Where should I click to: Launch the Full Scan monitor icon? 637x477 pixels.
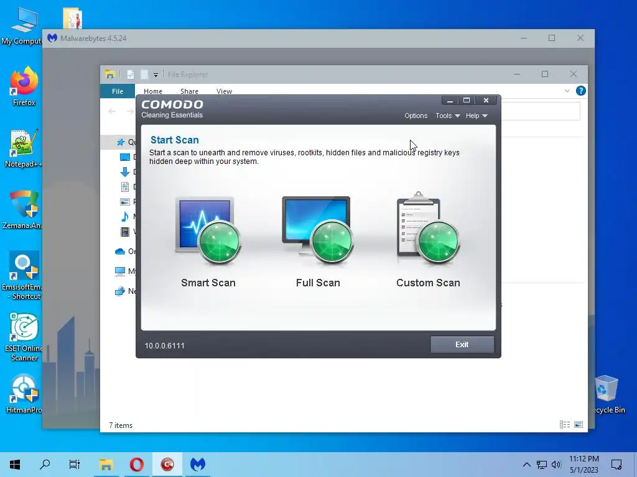[318, 230]
